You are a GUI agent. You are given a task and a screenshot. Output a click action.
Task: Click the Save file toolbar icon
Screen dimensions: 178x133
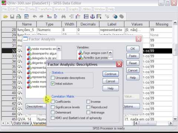tap(12, 17)
